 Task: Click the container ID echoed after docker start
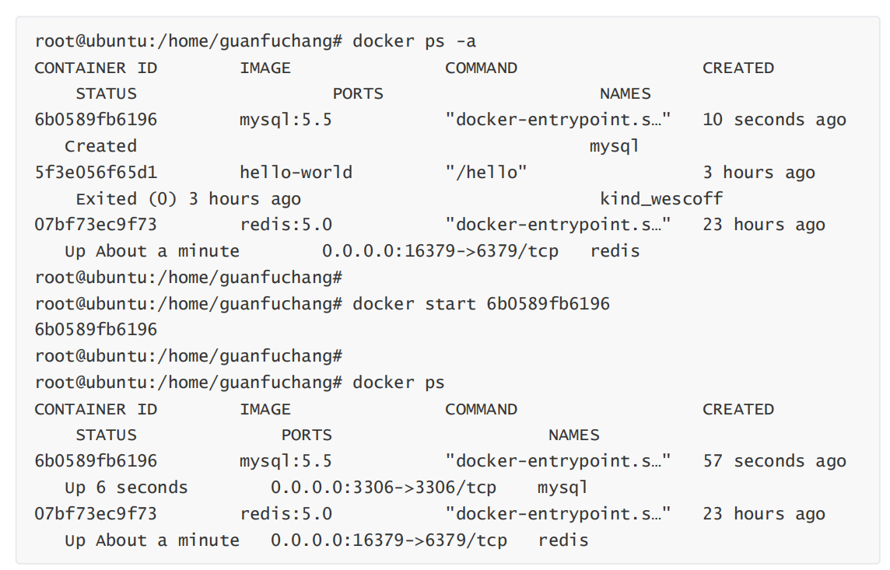96,330
